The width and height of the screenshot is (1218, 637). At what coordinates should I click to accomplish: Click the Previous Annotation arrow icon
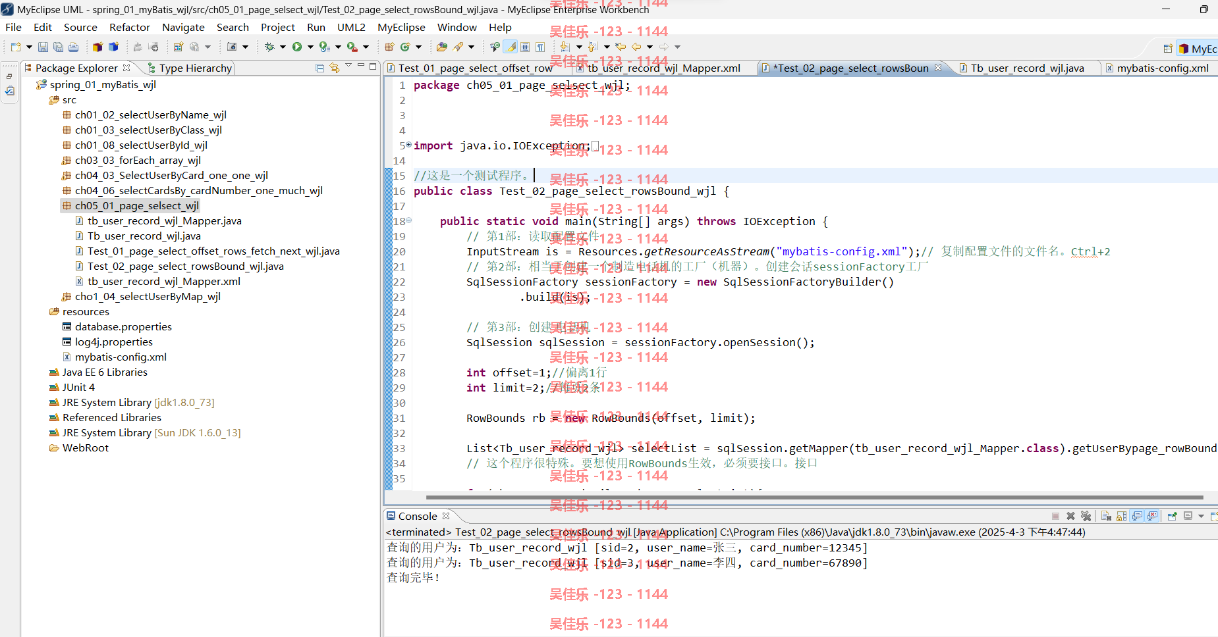click(x=592, y=47)
